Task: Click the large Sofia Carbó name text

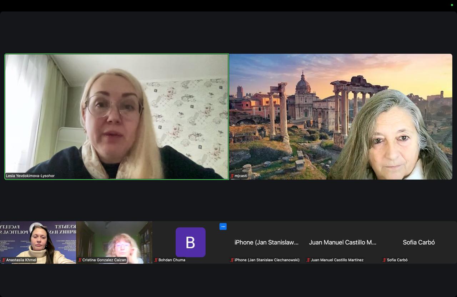Action: (x=418, y=242)
